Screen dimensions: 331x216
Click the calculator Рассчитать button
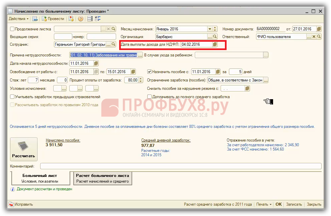click(x=23, y=149)
